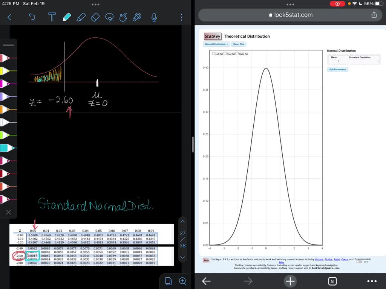Expand the three-dot options menu in the toolbar
The height and width of the screenshot is (289, 386).
point(181,17)
